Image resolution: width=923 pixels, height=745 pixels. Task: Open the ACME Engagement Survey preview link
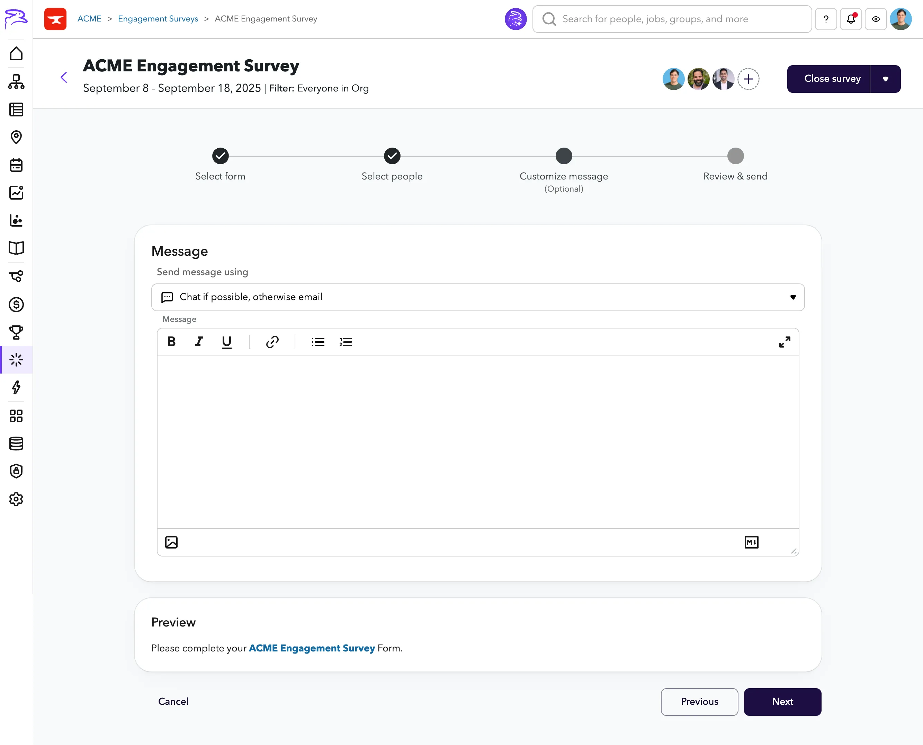pyautogui.click(x=312, y=648)
